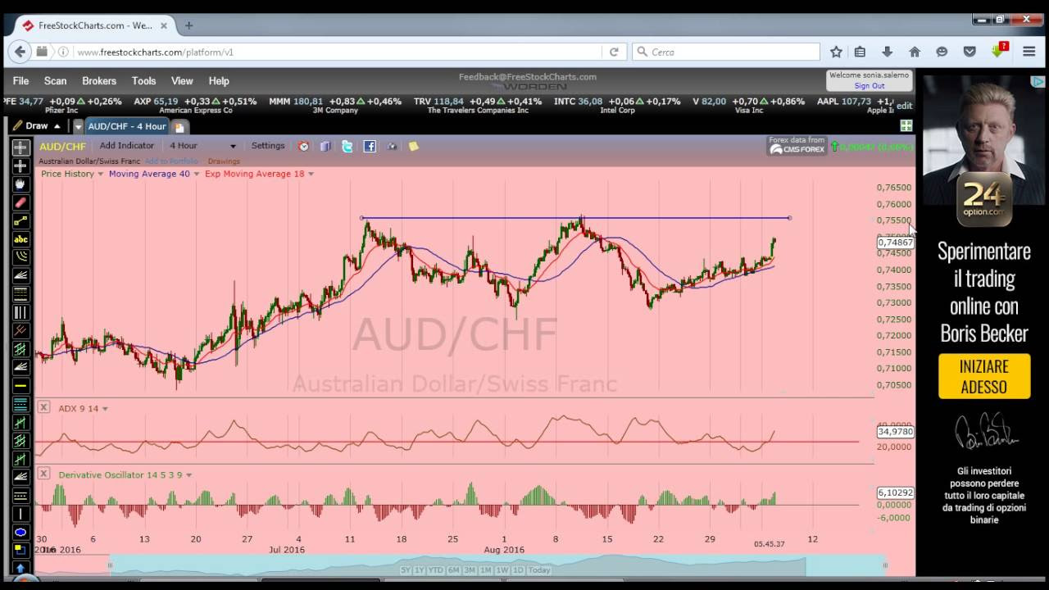
Task: Open the chart tab list dropdown
Action: point(78,126)
